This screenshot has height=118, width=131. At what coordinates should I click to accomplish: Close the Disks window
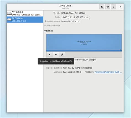click(120, 7)
